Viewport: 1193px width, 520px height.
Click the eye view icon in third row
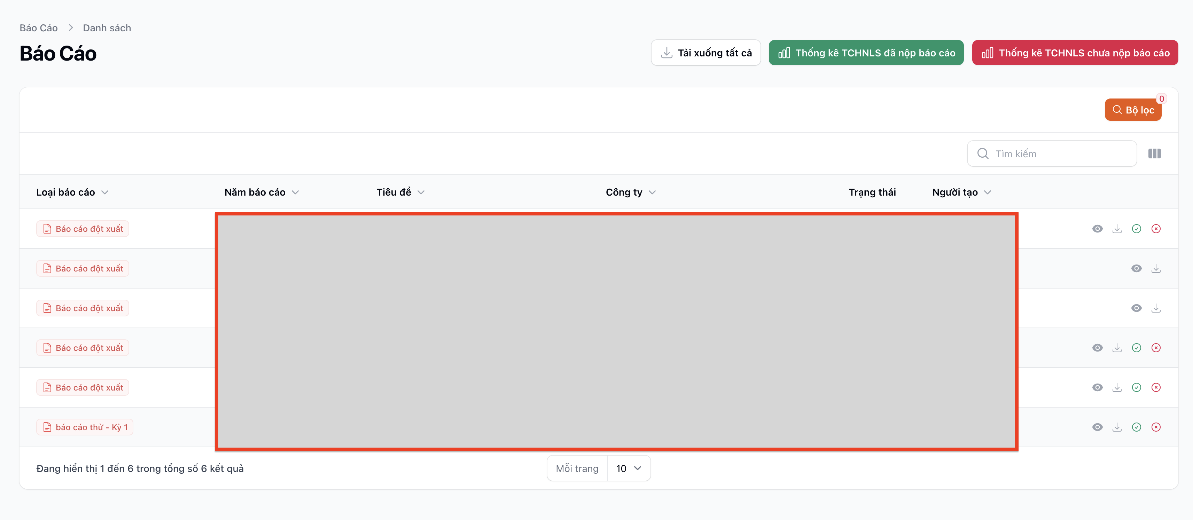(x=1136, y=308)
